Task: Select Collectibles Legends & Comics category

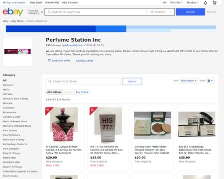Action: 20,172
